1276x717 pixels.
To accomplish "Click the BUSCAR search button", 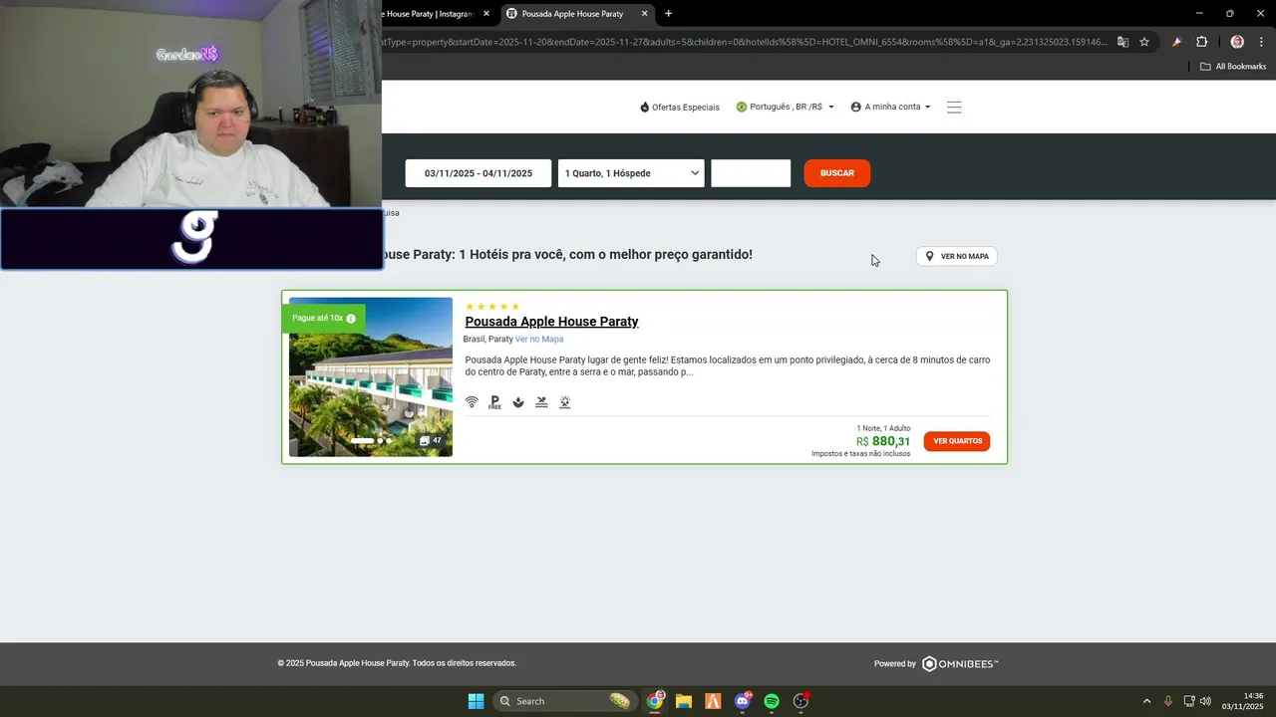I will pos(837,173).
